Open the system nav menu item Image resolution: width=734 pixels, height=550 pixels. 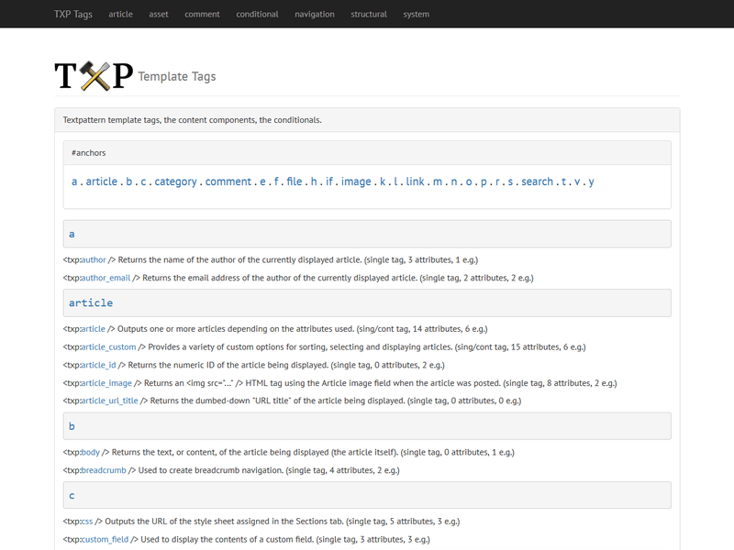(417, 14)
